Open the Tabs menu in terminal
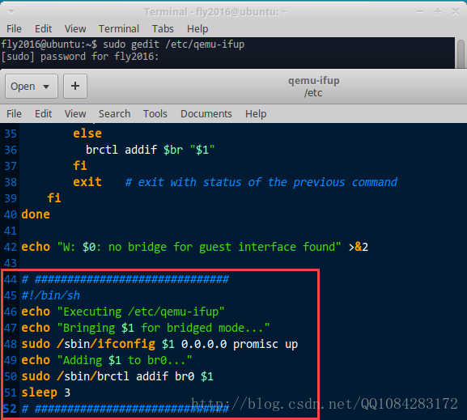 coord(163,29)
